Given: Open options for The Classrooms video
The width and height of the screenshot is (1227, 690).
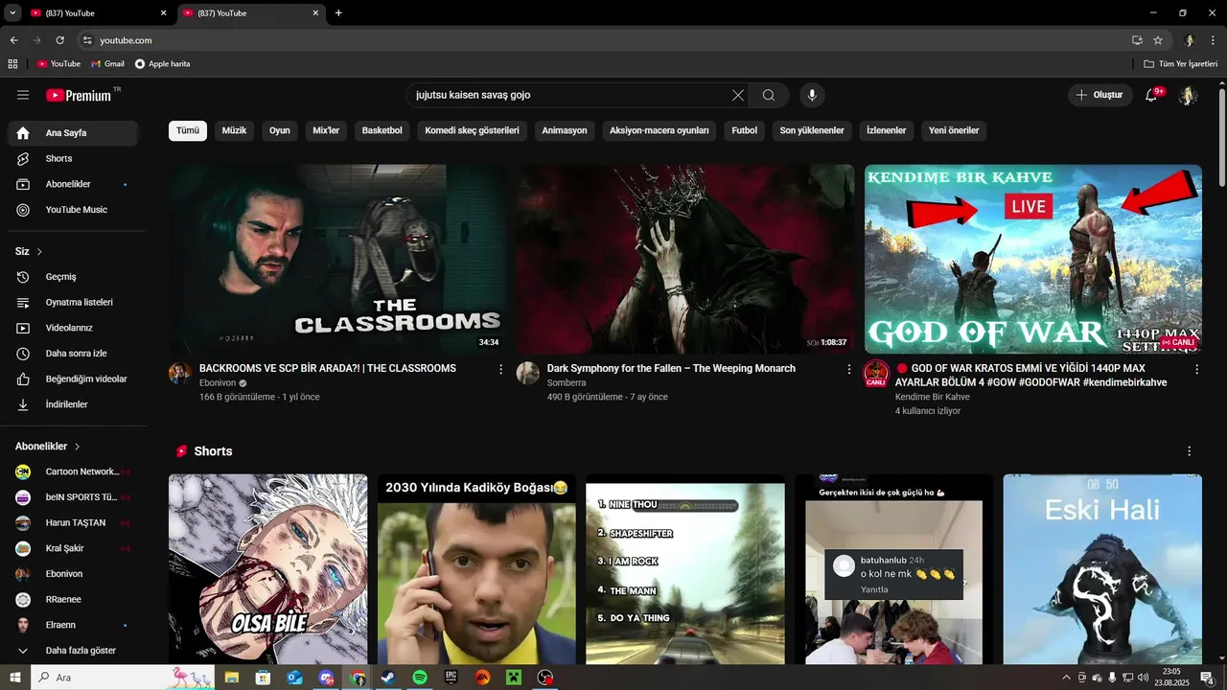Looking at the screenshot, I should point(500,369).
